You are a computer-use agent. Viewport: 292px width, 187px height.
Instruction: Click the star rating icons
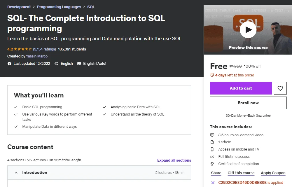[23, 49]
